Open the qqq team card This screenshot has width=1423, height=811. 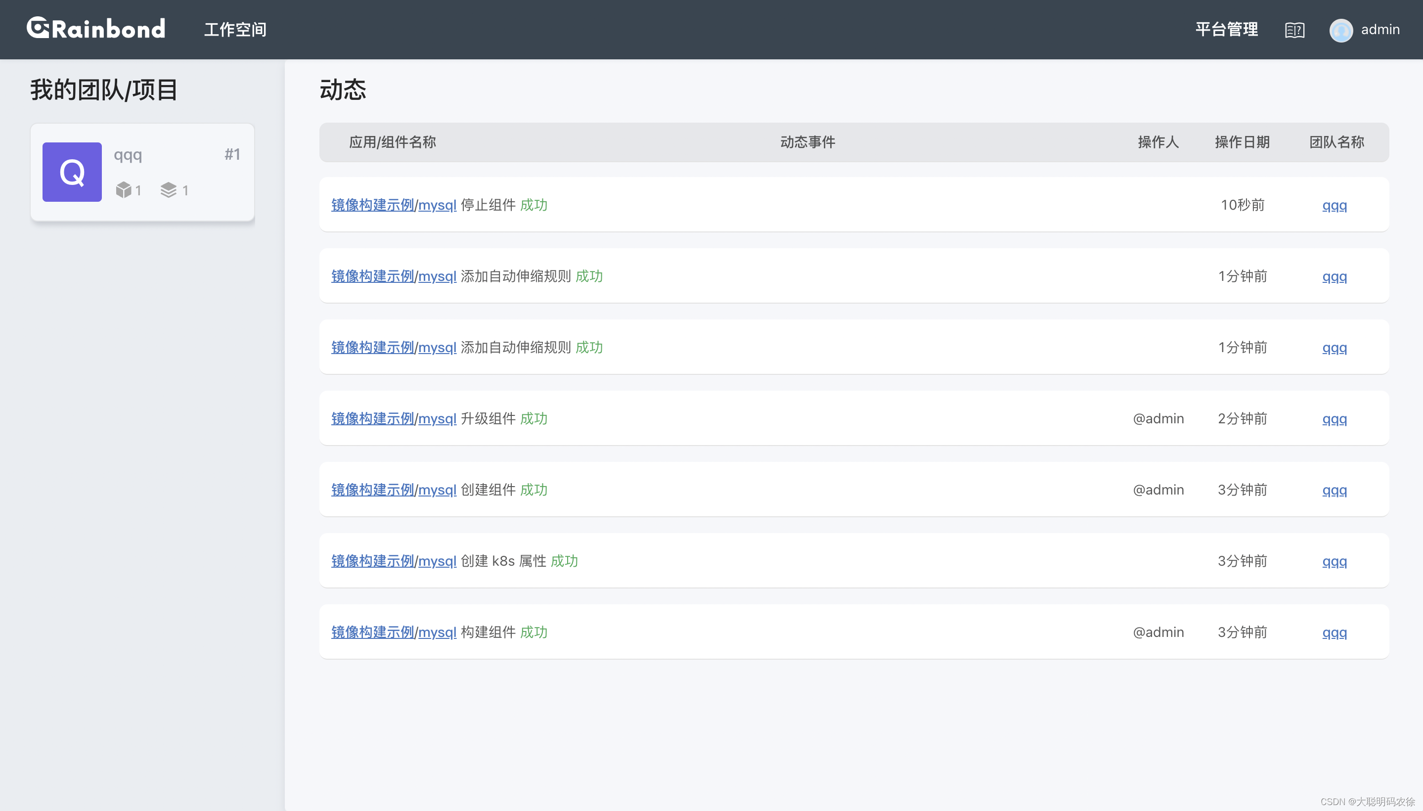(x=128, y=155)
